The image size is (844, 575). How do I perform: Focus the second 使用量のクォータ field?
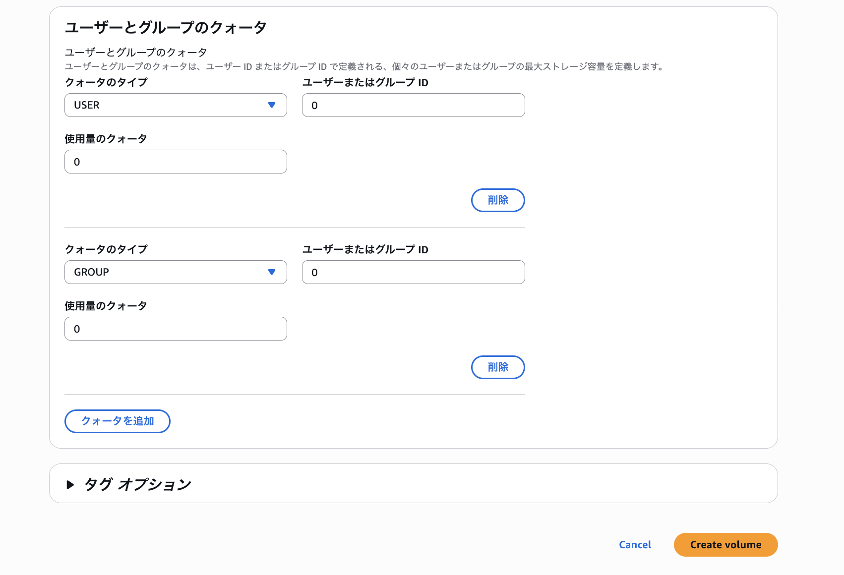point(175,329)
